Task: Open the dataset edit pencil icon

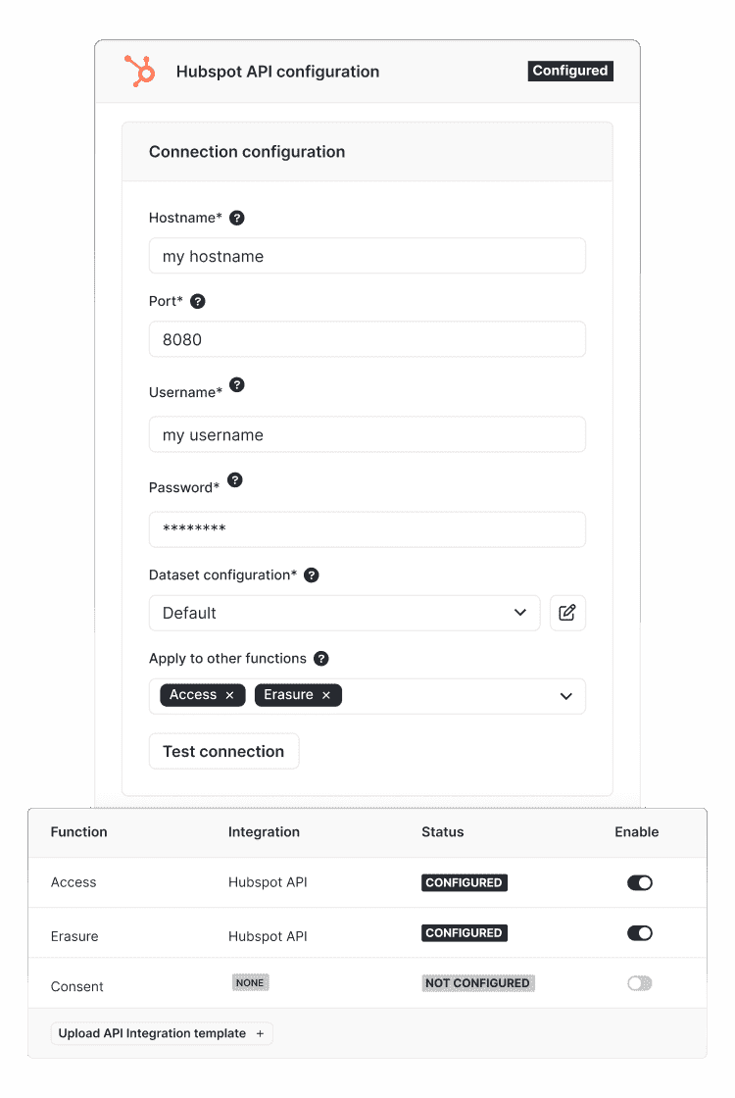Action: [567, 613]
